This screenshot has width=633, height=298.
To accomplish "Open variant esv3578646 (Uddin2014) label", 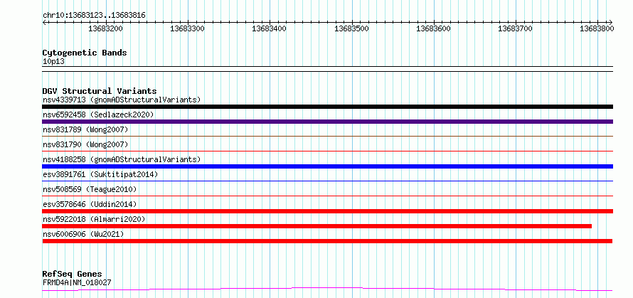I will coord(90,204).
